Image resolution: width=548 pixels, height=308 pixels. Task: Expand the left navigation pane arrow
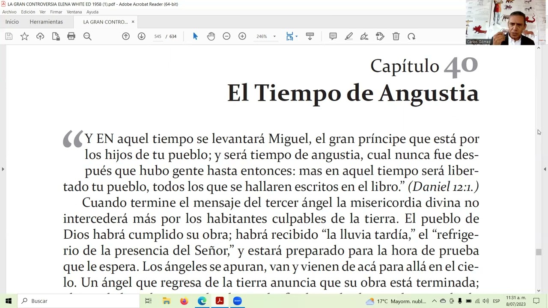(3, 169)
